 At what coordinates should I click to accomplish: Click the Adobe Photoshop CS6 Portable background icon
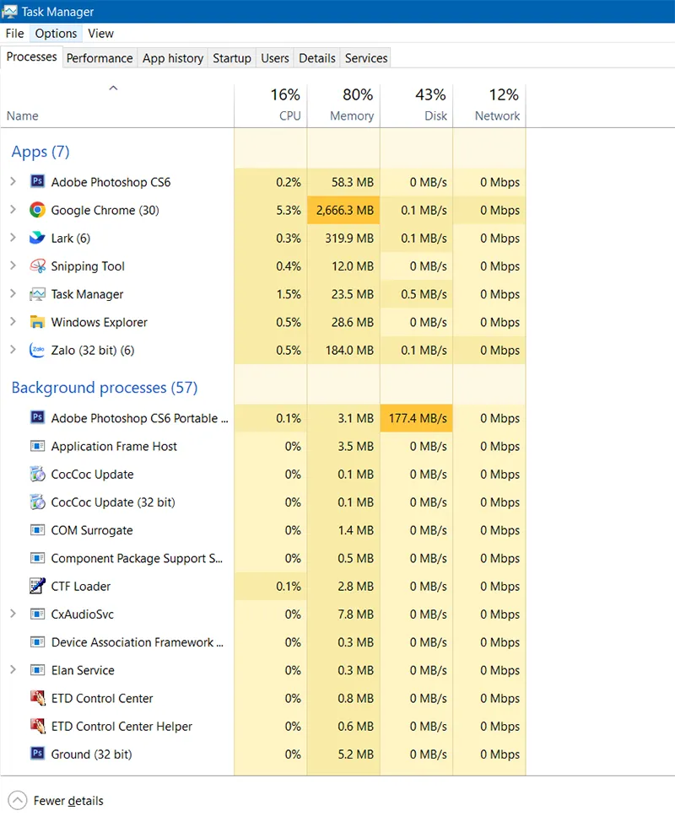click(37, 417)
